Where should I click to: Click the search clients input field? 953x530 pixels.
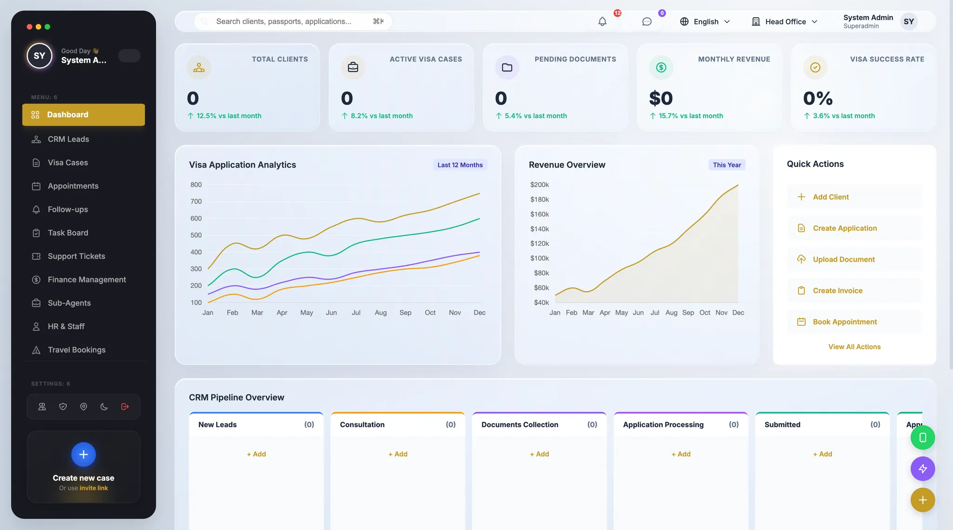293,21
